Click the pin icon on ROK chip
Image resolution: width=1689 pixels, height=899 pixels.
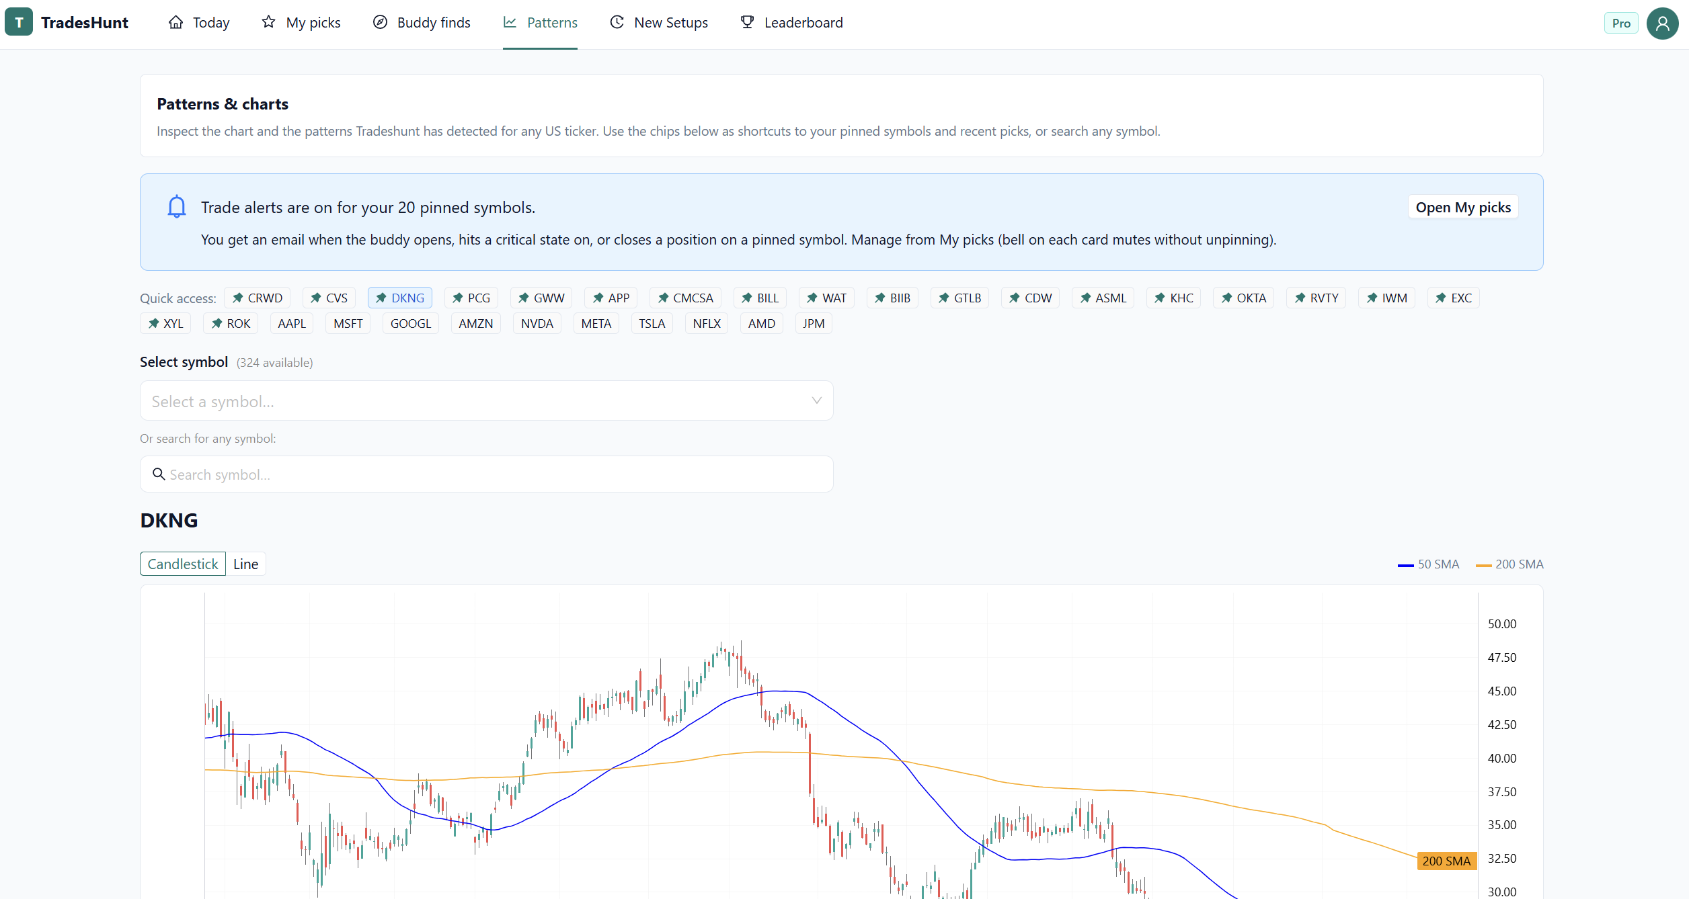(217, 323)
